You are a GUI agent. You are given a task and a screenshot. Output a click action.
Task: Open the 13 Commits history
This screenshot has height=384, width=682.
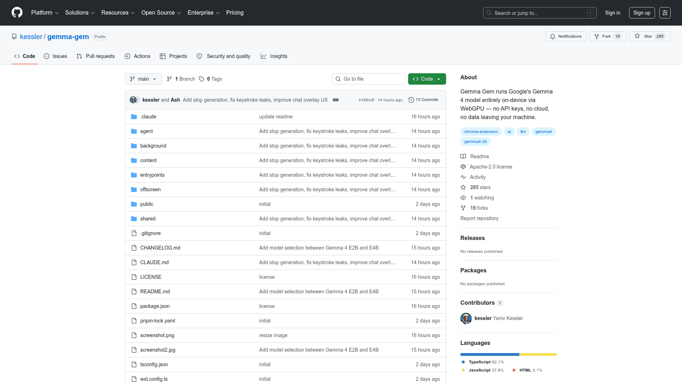tap(423, 100)
